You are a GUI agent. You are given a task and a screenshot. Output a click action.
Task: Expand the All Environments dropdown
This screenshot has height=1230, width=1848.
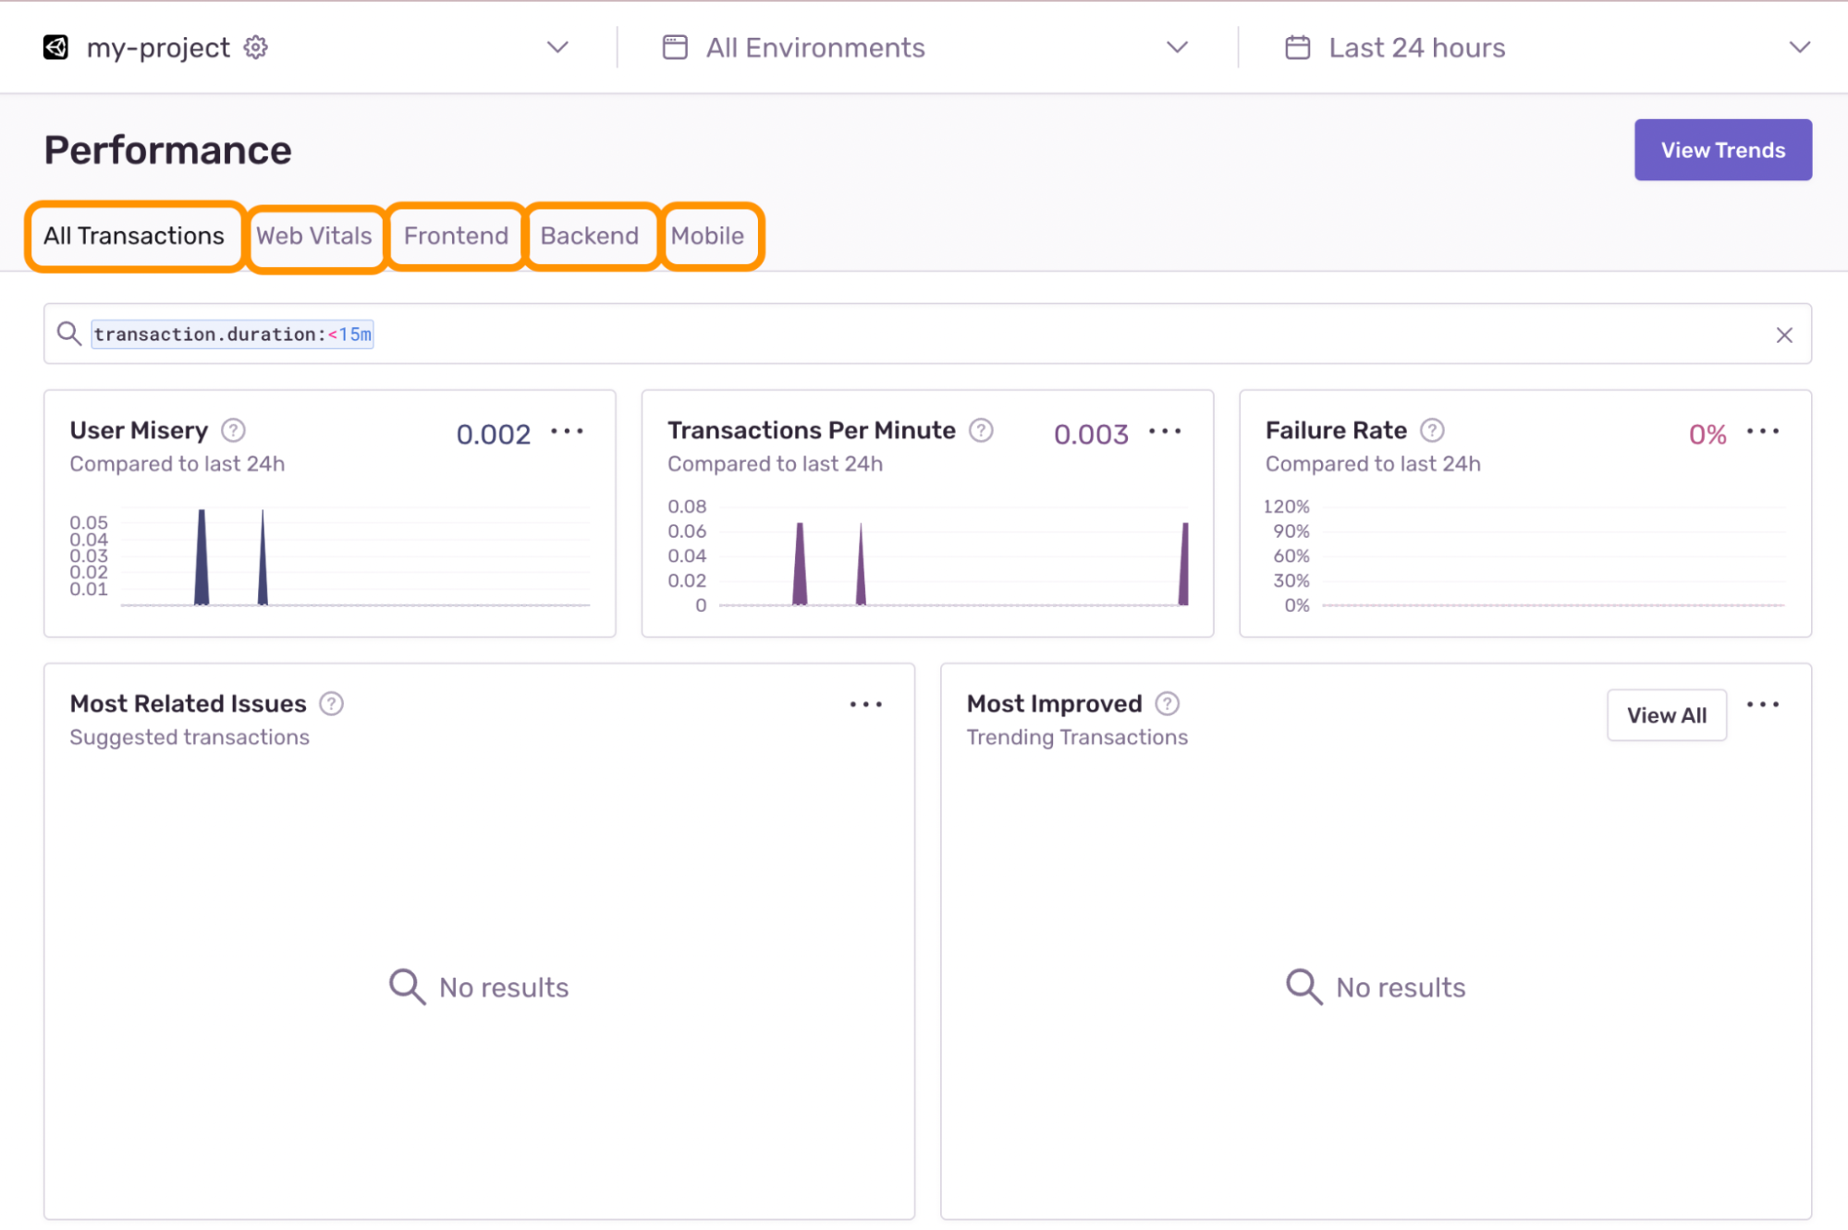pos(1176,47)
